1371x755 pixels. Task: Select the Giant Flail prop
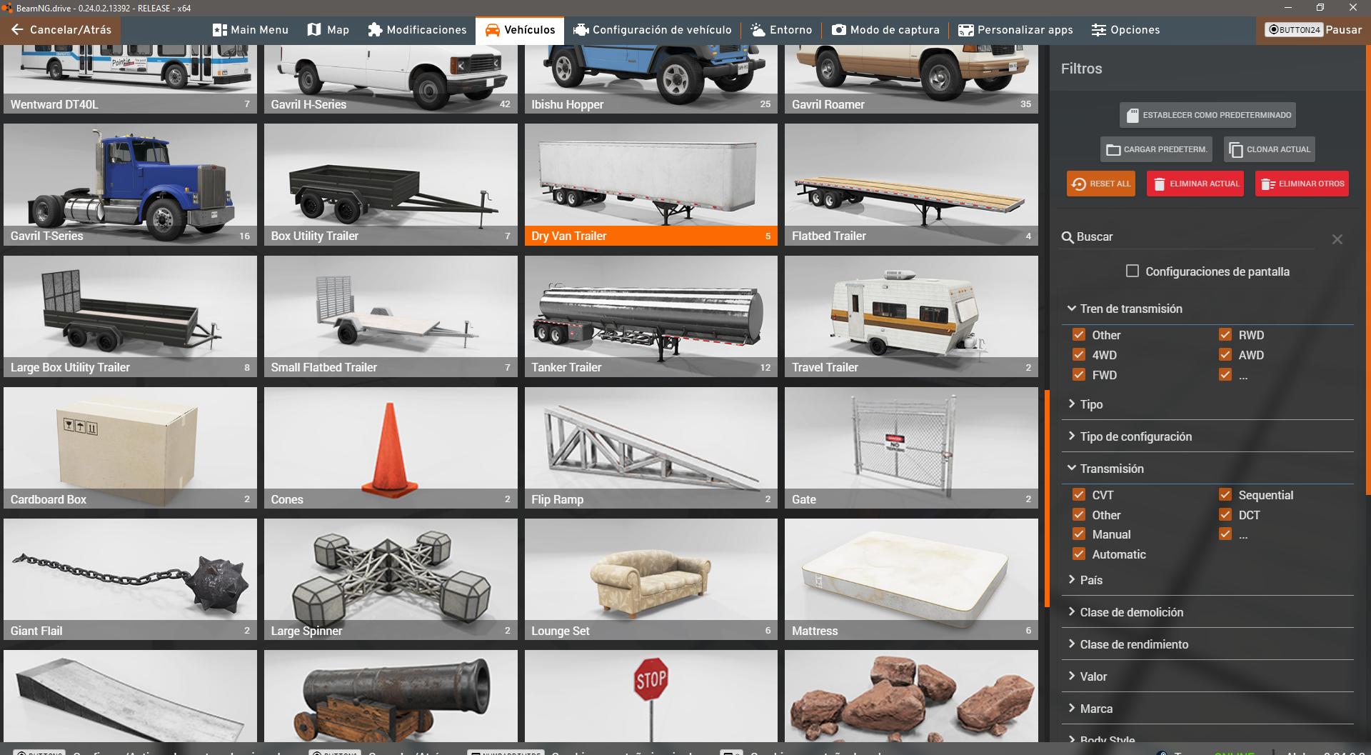(x=130, y=579)
